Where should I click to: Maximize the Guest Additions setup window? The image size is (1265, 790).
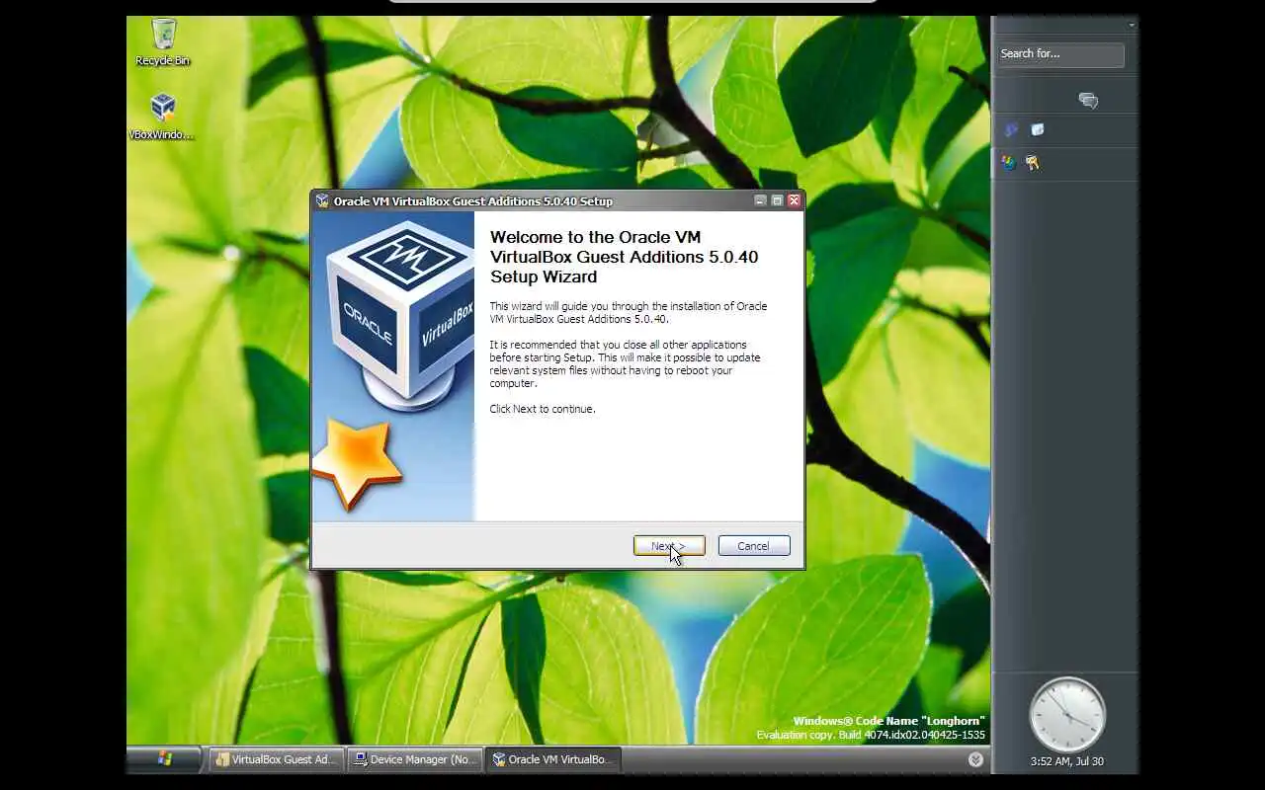click(777, 200)
